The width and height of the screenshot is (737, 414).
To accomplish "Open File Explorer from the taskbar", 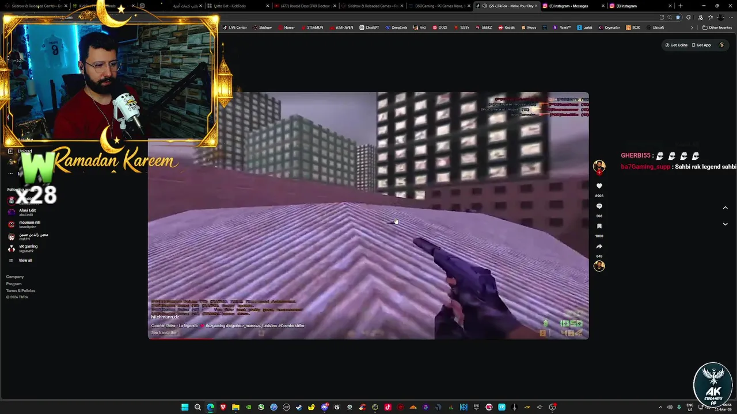I will 235,407.
